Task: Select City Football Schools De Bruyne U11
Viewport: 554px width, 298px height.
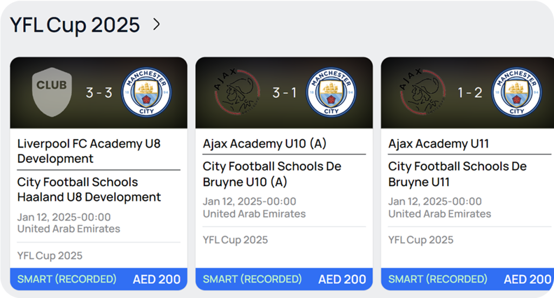Action: click(458, 174)
